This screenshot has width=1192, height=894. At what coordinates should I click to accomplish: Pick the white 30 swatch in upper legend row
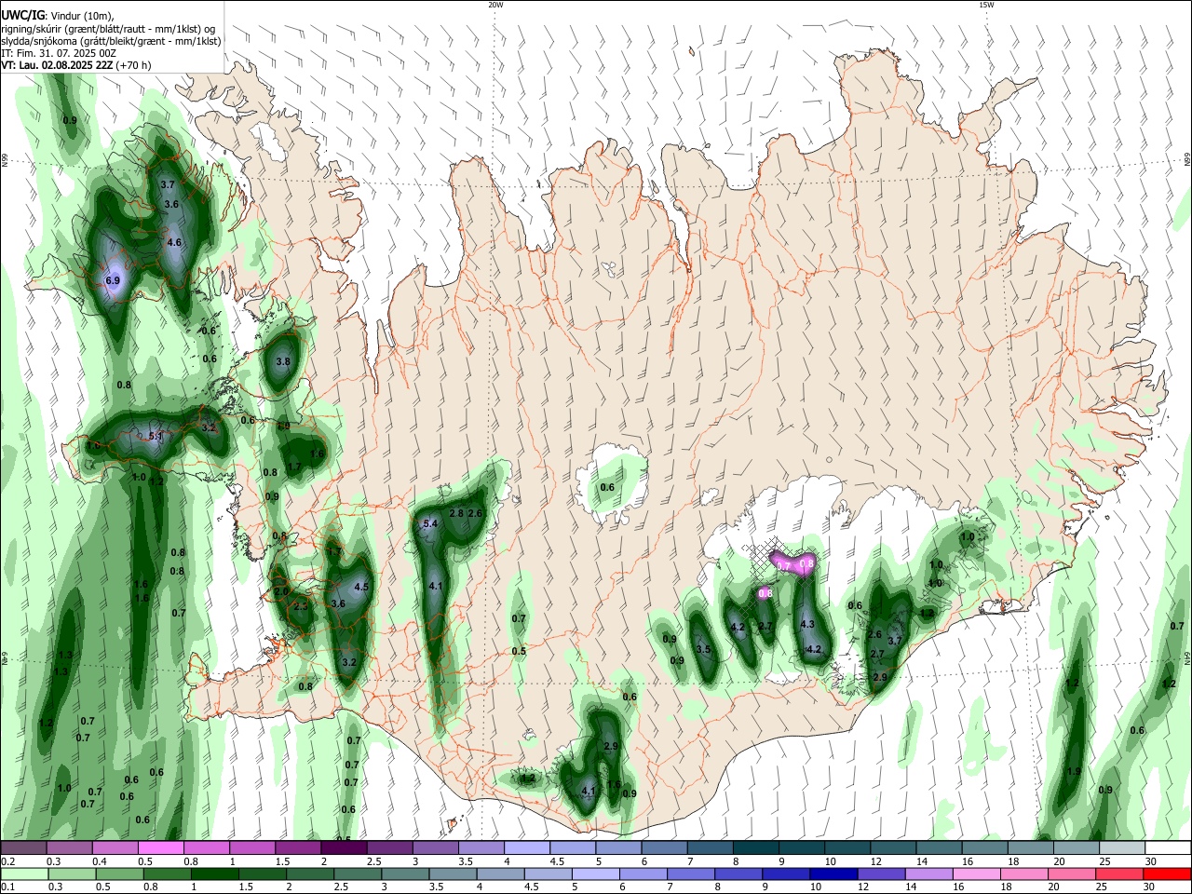[1168, 848]
